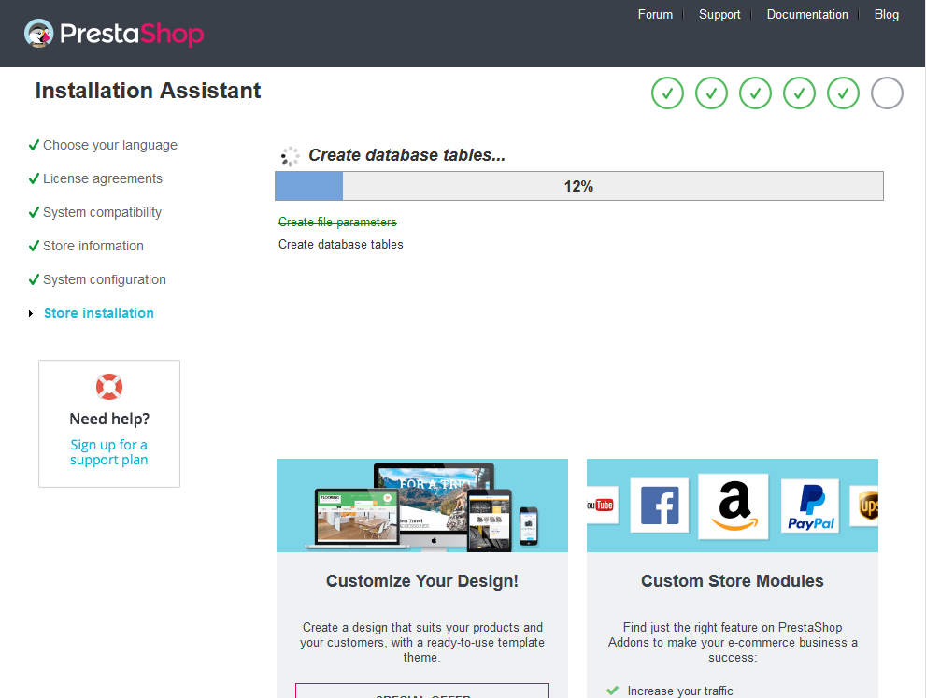Click the loading spinner beside Create database tables
The image size is (926, 698).
290,156
